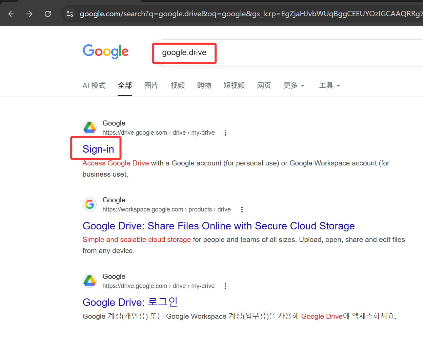Expand the 更多 dropdown
Image resolution: width=423 pixels, height=337 pixels.
[294, 86]
